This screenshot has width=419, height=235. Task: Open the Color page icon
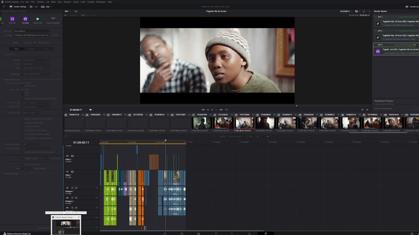232,234
